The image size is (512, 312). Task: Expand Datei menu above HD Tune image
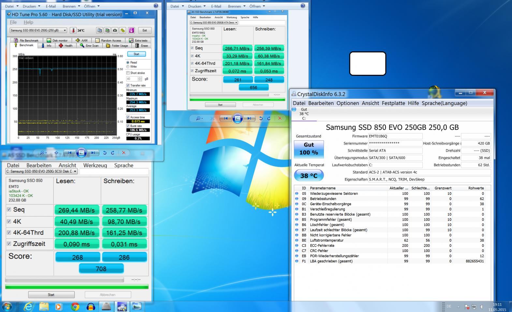(11, 6)
